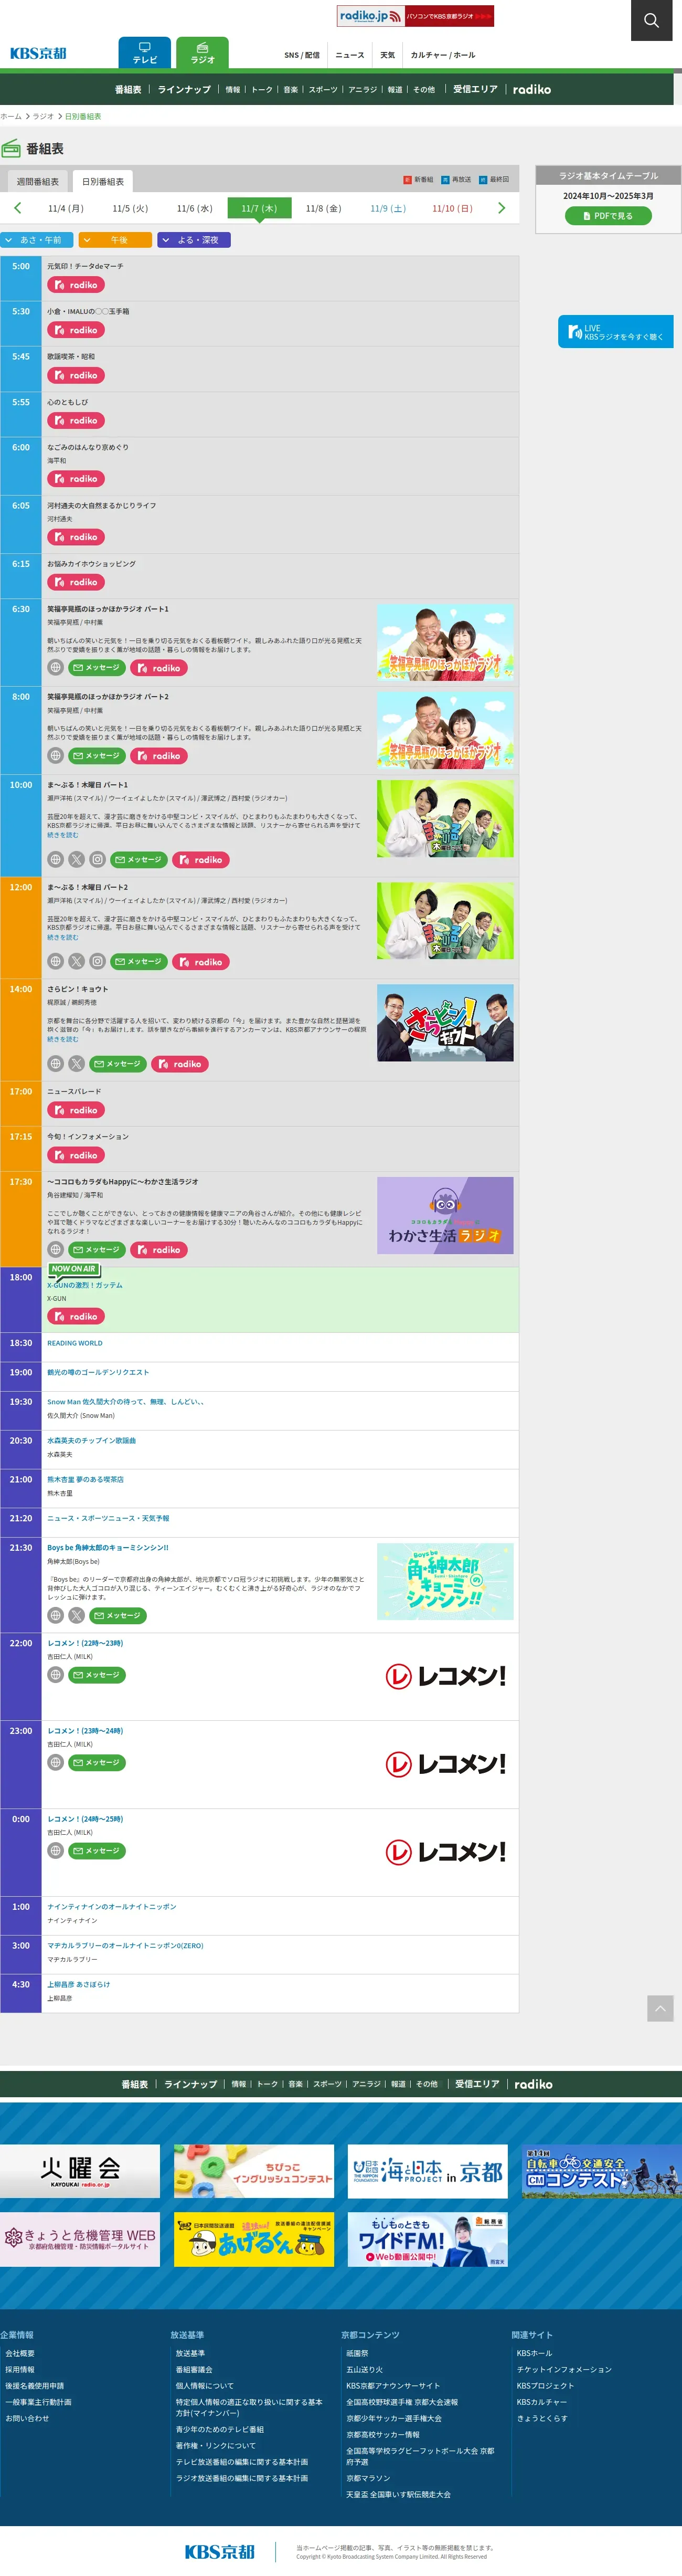Open globe icon for わかさ生活ラジオ
The height and width of the screenshot is (2576, 682).
point(56,1250)
